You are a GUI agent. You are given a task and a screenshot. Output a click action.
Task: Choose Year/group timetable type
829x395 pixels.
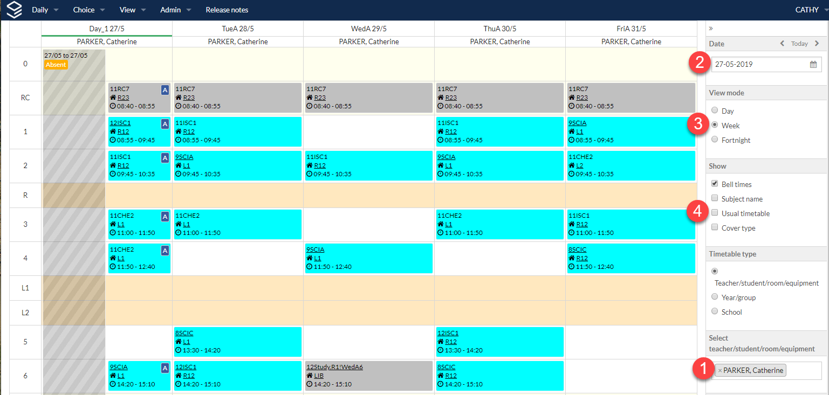click(715, 297)
